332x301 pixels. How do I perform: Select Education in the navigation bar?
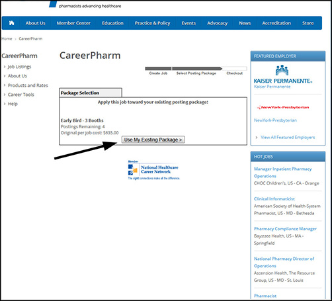point(112,23)
